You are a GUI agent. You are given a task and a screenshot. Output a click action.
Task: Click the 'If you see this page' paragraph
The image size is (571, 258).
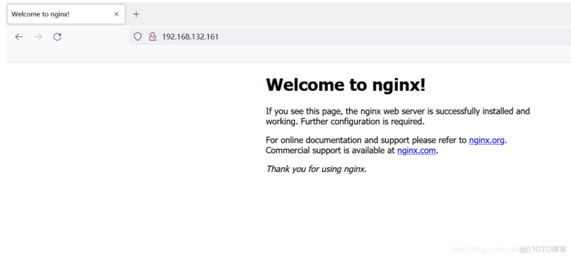398,116
